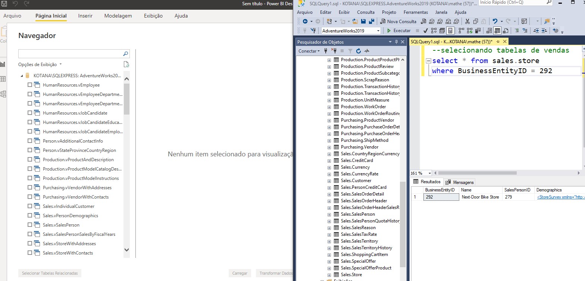Click Navegador list scroll down arrow
Viewport: 585px width, 281px height.
(x=126, y=250)
